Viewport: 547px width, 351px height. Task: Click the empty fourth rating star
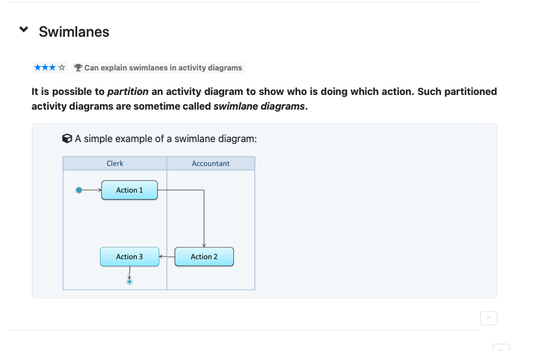click(x=61, y=67)
